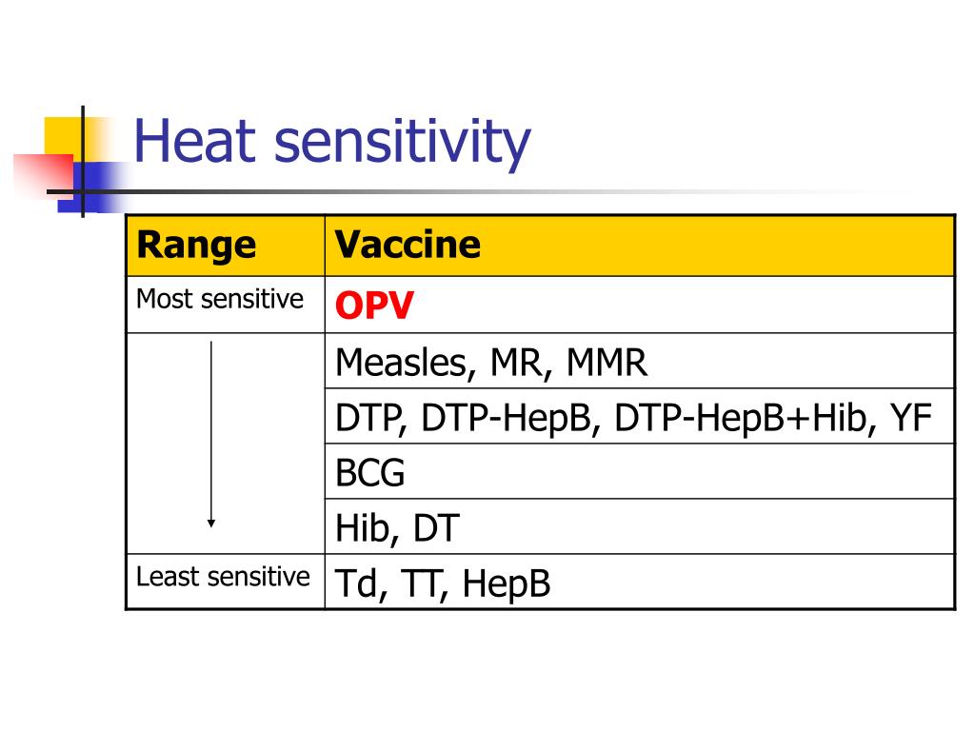
Task: Click the horizontal divider line under title
Action: pyautogui.click(x=435, y=191)
